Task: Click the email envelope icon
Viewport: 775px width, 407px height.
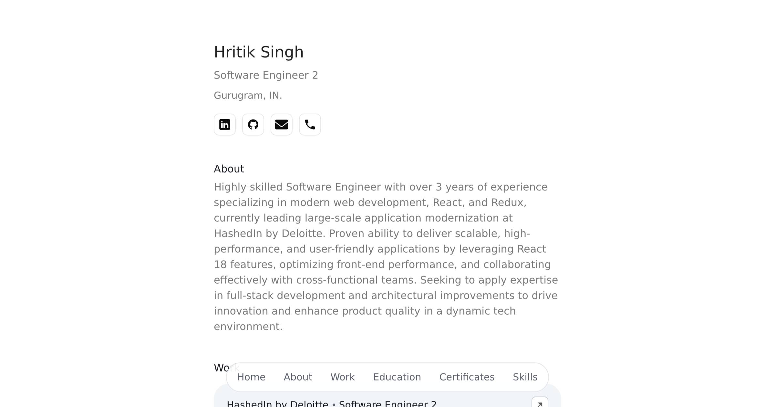Action: [281, 124]
